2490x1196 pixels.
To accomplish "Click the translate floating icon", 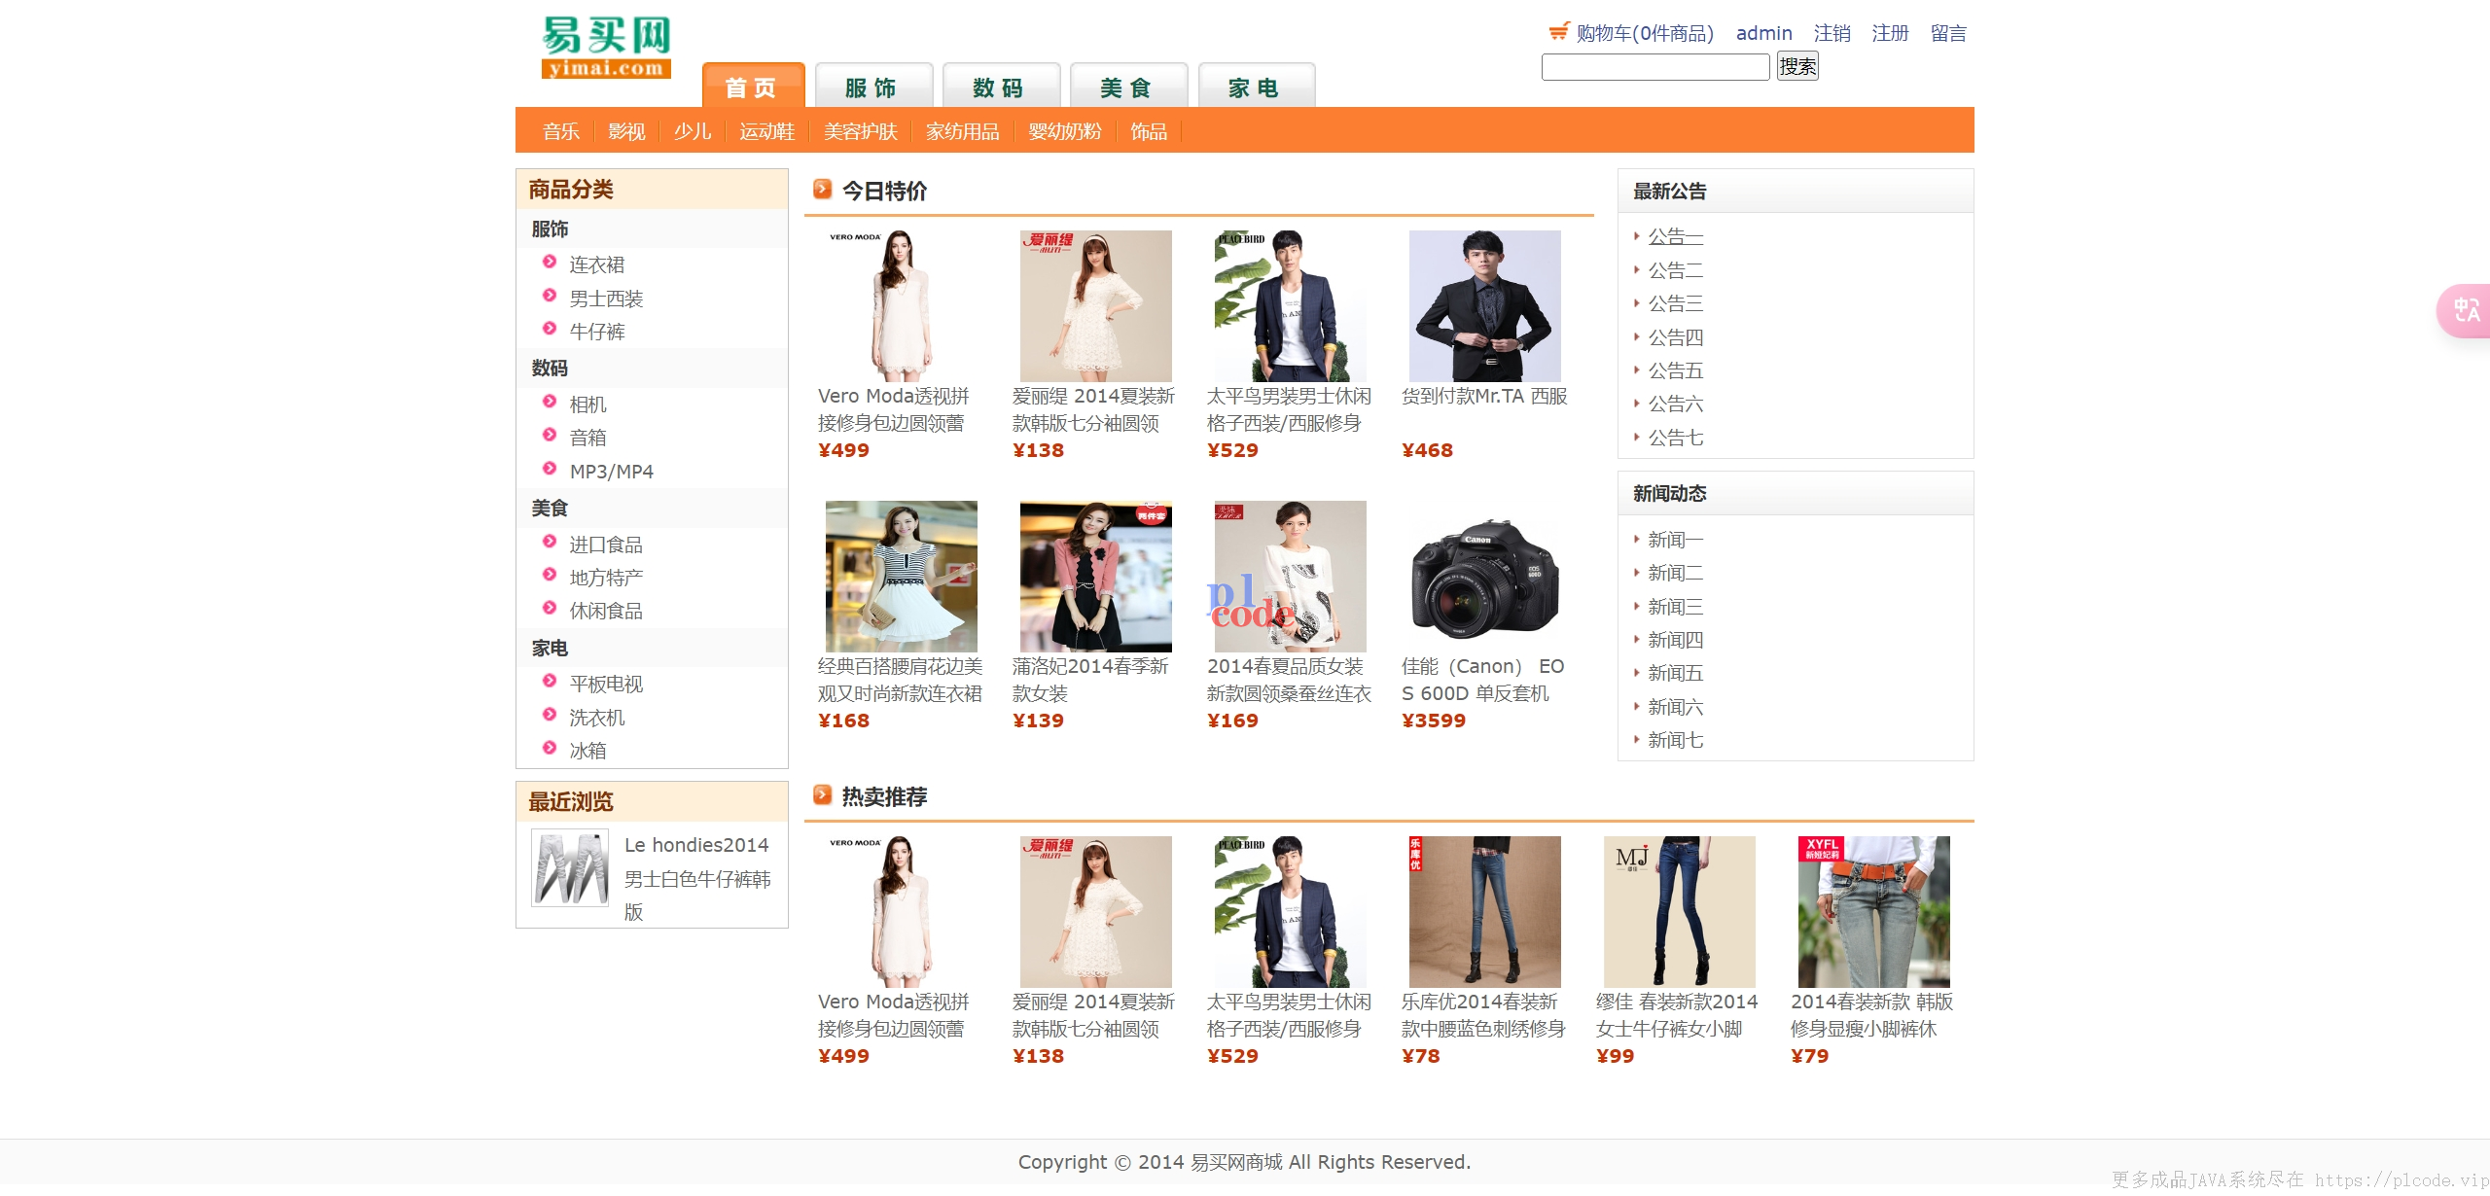I will point(2466,311).
